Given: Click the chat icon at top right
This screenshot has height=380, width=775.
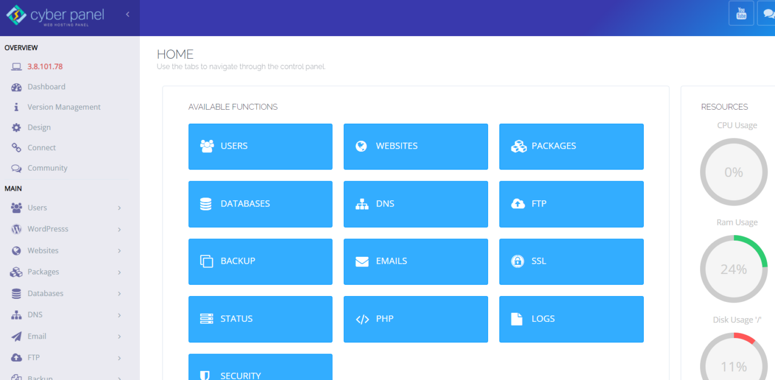Looking at the screenshot, I should click(x=767, y=13).
